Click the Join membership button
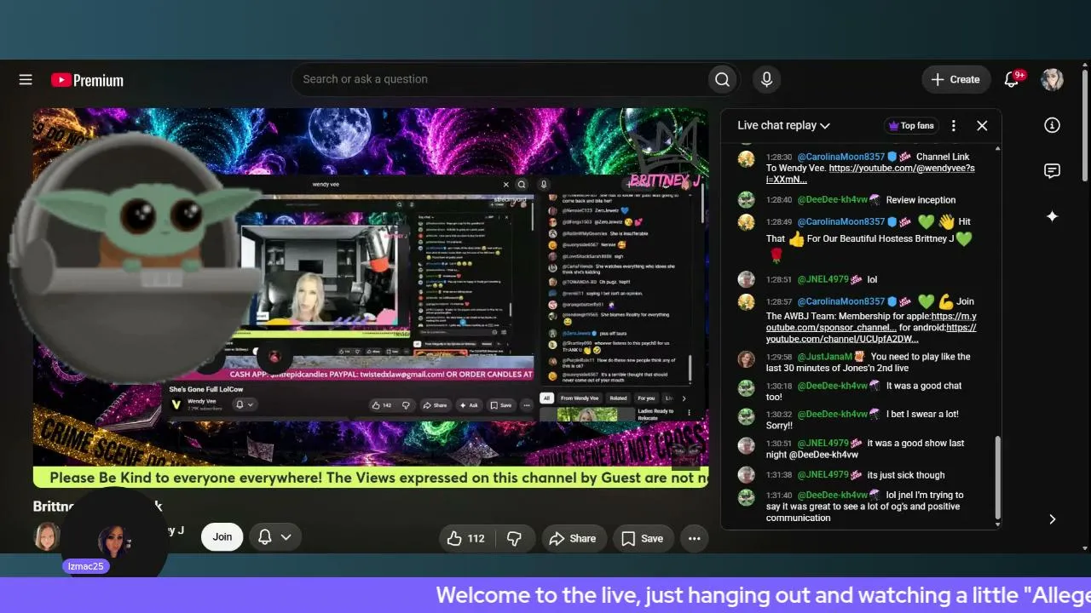This screenshot has height=613, width=1091. click(x=222, y=537)
